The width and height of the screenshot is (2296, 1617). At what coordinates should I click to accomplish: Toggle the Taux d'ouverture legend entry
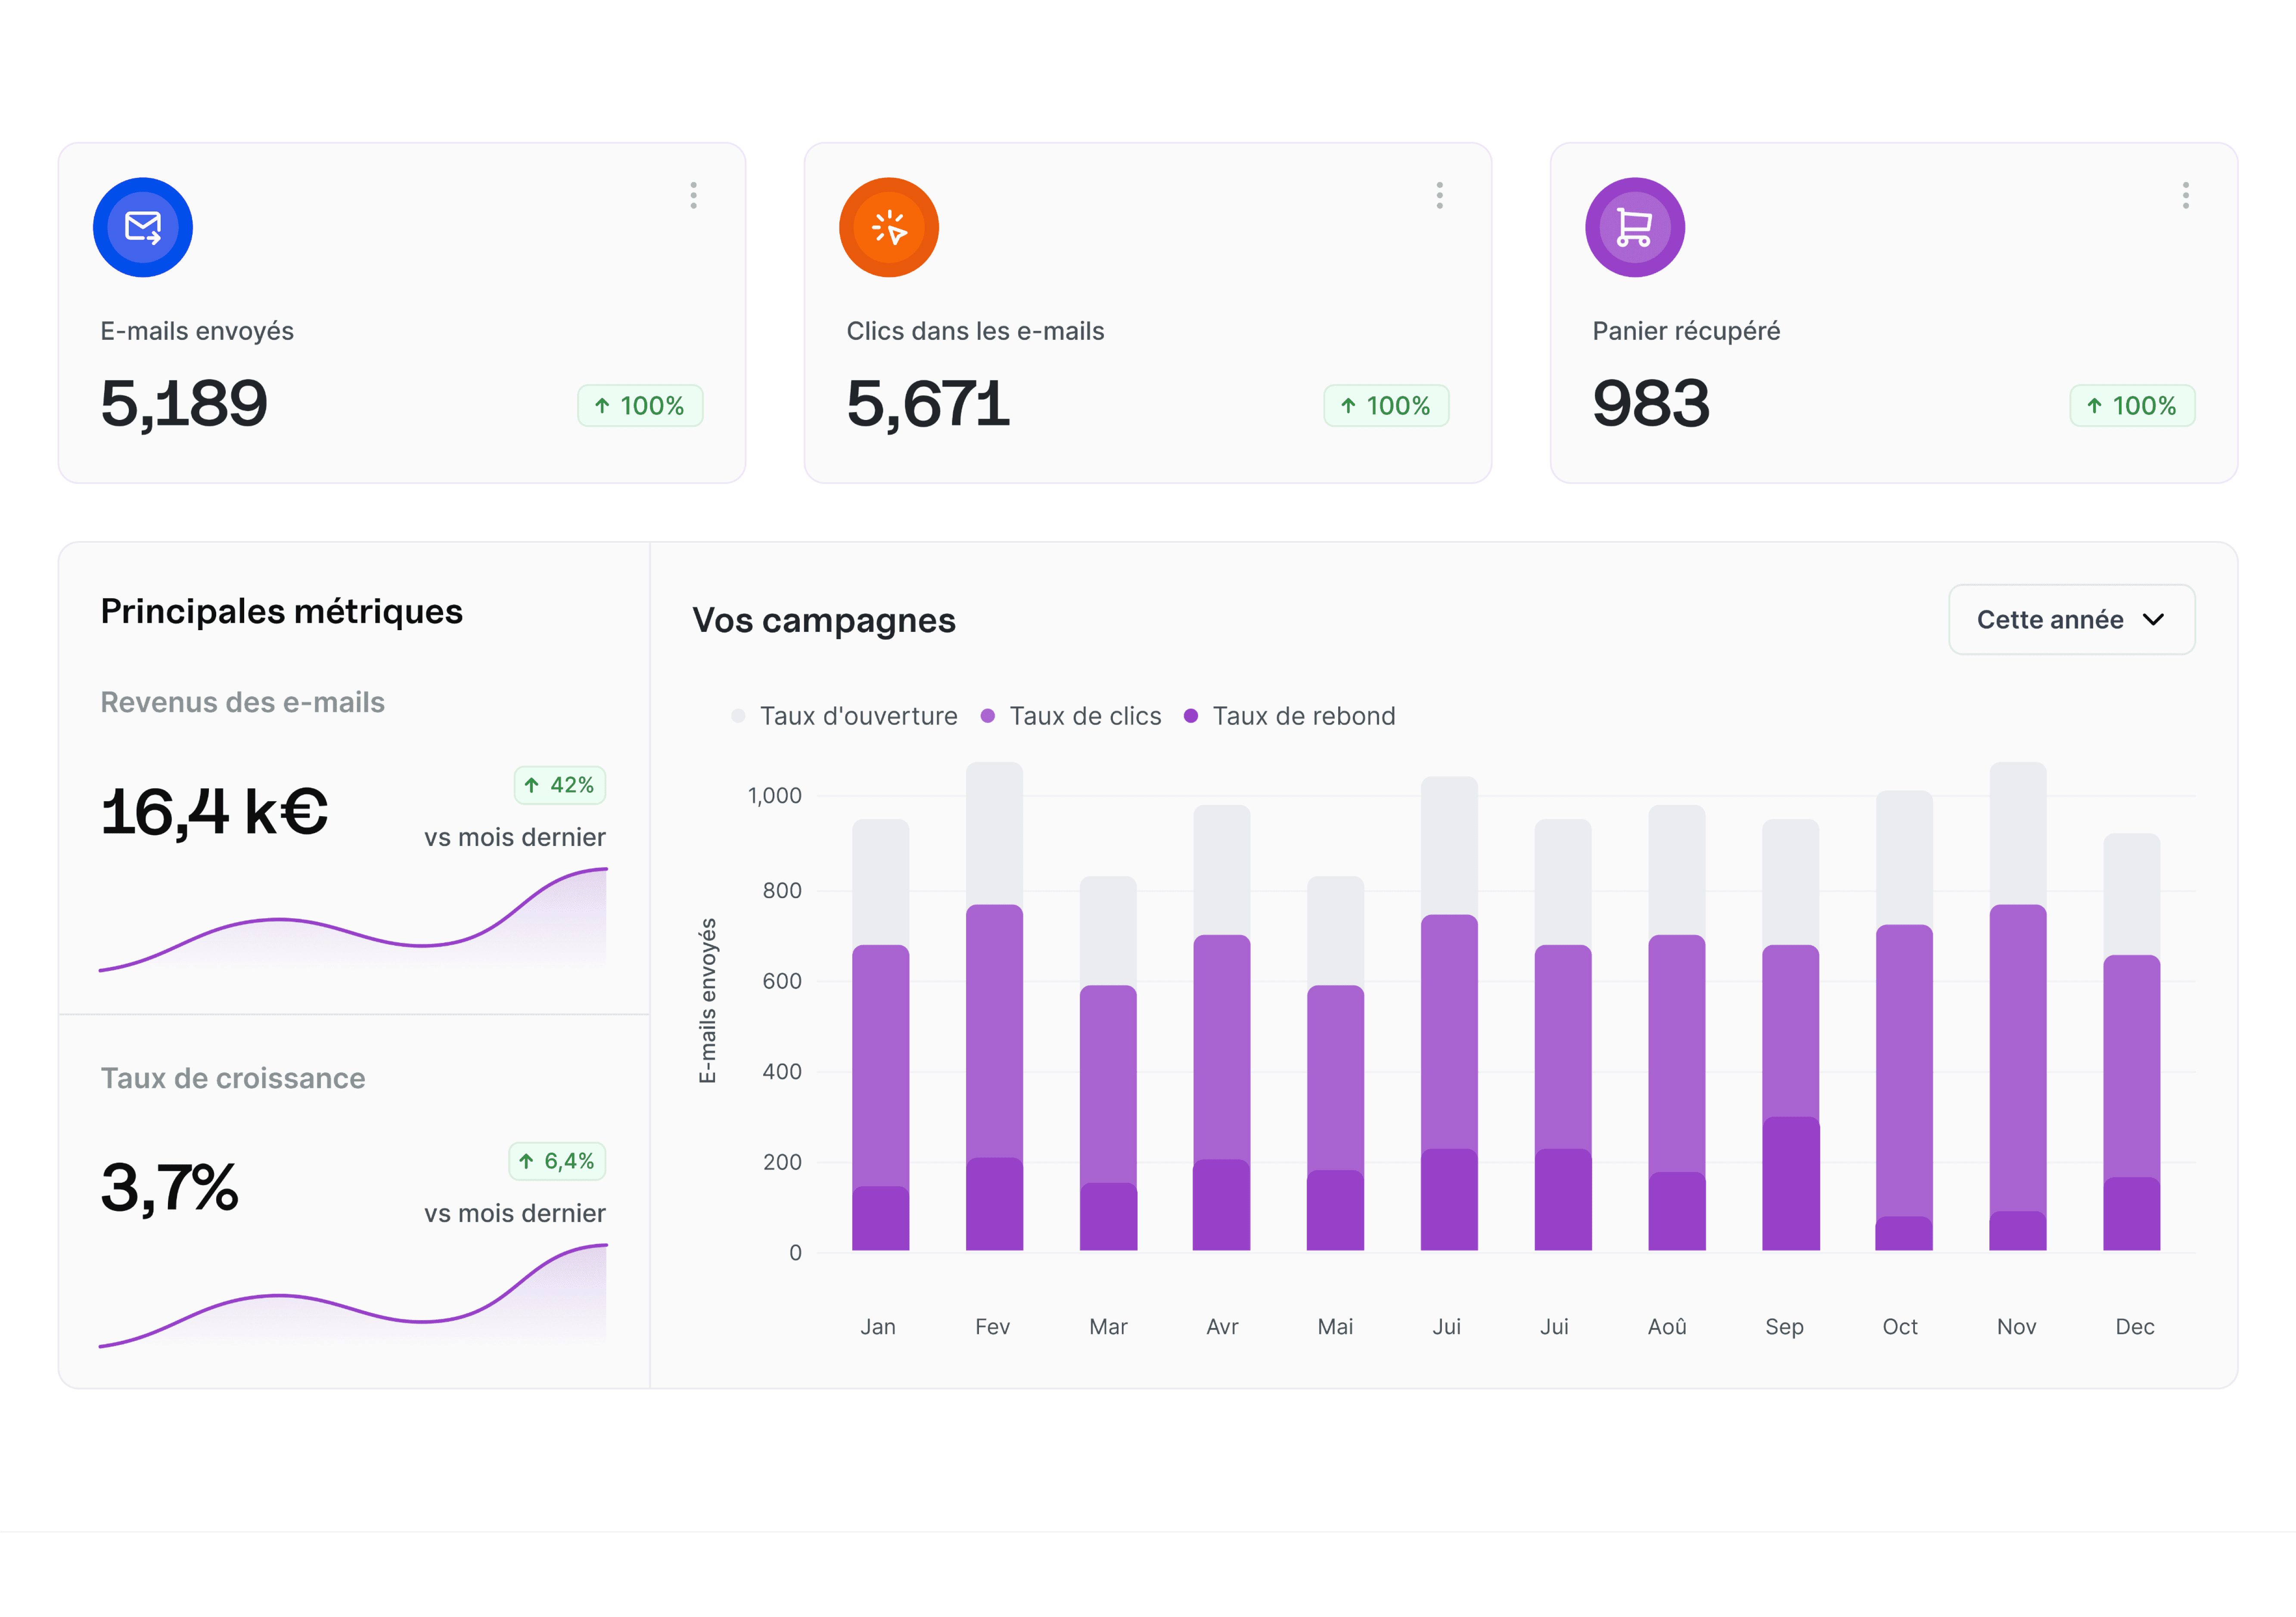click(844, 716)
